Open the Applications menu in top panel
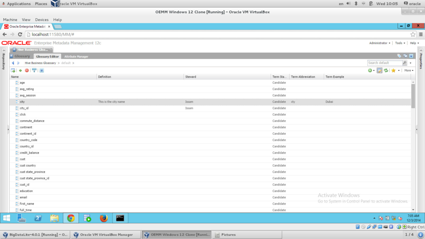This screenshot has width=425, height=239. click(19, 4)
